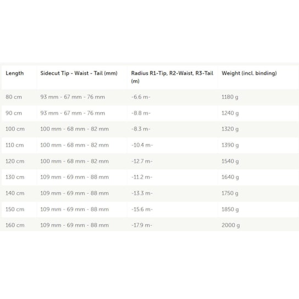Select the 130 cm length cell
The width and height of the screenshot is (299, 299).
[15, 177]
